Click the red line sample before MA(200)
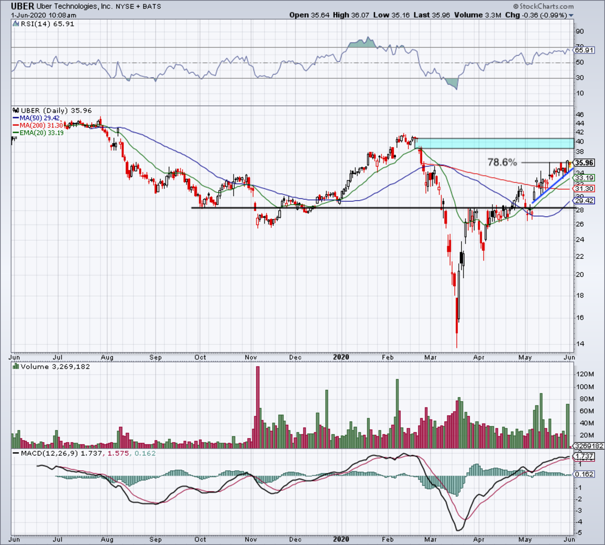Viewport: 605px width, 545px height. [x=16, y=126]
